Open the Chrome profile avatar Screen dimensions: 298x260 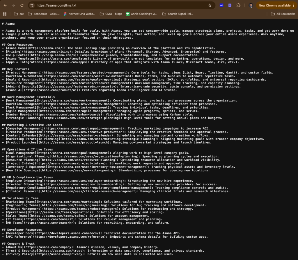pos(251,5)
